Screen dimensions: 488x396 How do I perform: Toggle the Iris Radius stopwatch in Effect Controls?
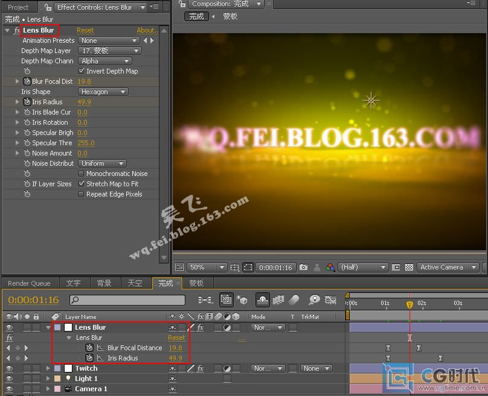point(27,102)
